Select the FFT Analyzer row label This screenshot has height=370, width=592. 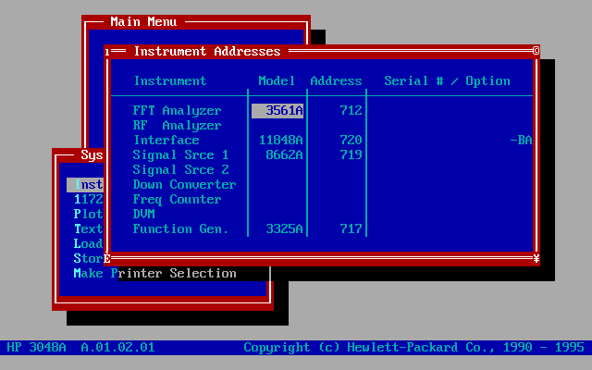pyautogui.click(x=177, y=111)
